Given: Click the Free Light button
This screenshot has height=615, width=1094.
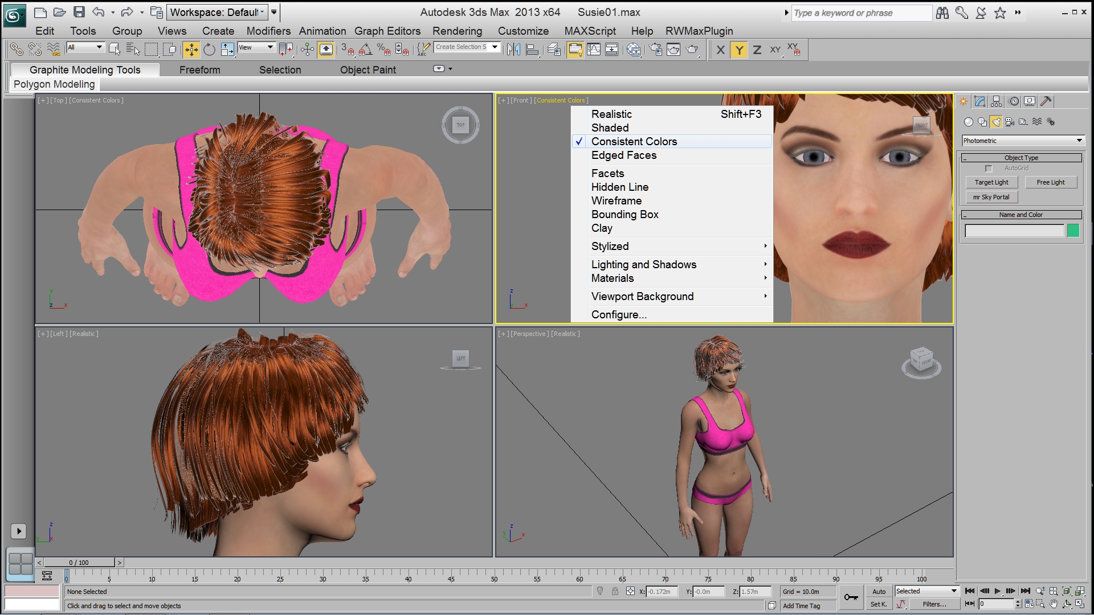Looking at the screenshot, I should point(1050,182).
